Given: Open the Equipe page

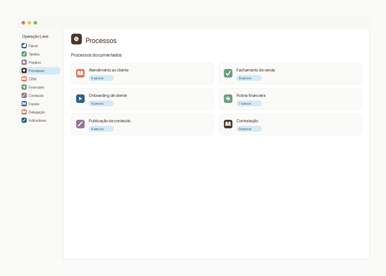Looking at the screenshot, I should (x=40, y=104).
